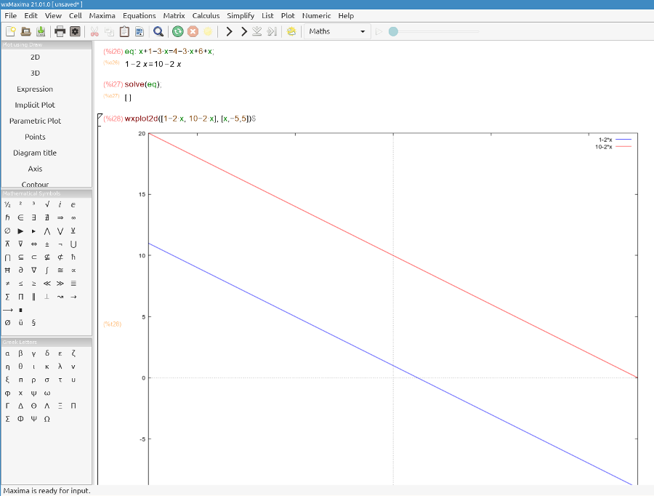The image size is (654, 496).
Task: Open the Calculus menu
Action: coord(206,15)
